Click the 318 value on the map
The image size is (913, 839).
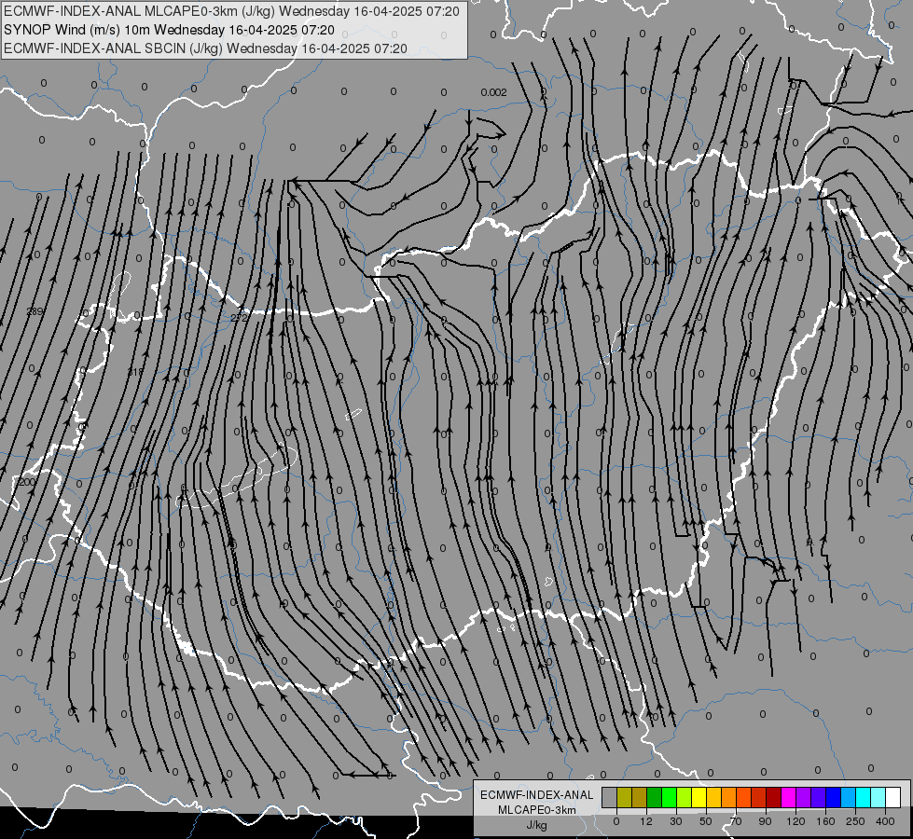pos(135,371)
